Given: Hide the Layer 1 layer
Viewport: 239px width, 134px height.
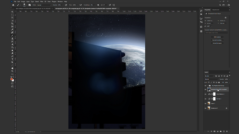Looking at the screenshot, I should pyautogui.click(x=205, y=103).
